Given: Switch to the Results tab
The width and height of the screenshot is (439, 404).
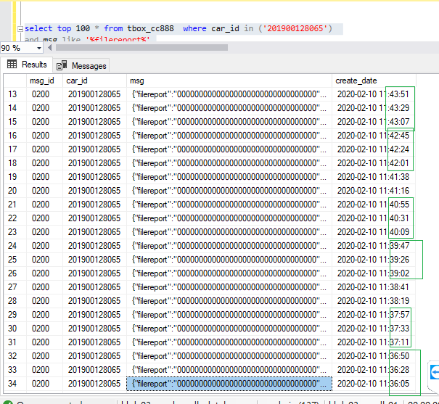Looking at the screenshot, I should point(28,65).
